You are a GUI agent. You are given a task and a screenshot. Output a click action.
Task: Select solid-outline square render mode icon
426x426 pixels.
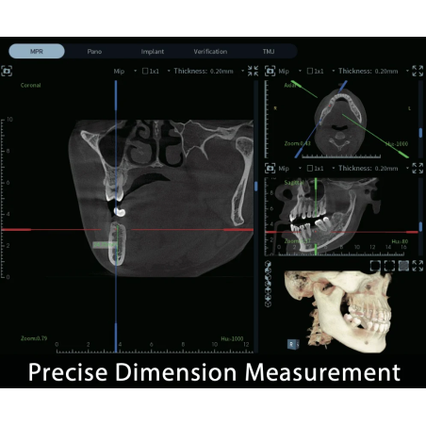tap(375, 266)
